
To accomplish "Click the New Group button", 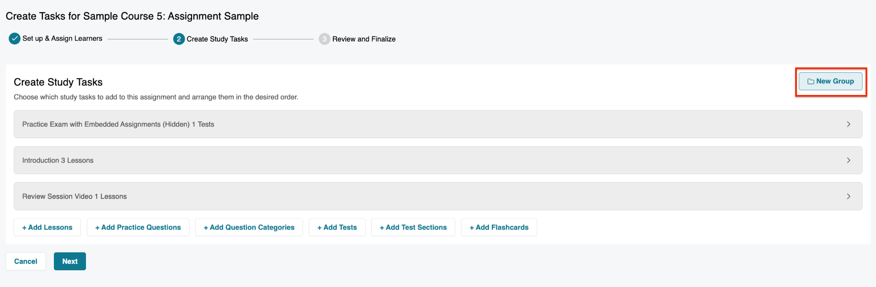I will tap(831, 81).
